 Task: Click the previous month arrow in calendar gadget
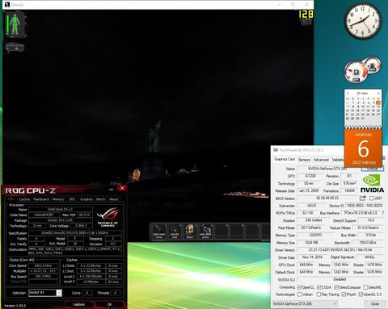coord(348,94)
